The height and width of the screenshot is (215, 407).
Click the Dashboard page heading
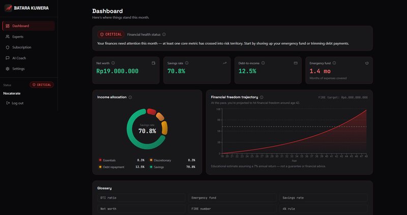coord(107,11)
